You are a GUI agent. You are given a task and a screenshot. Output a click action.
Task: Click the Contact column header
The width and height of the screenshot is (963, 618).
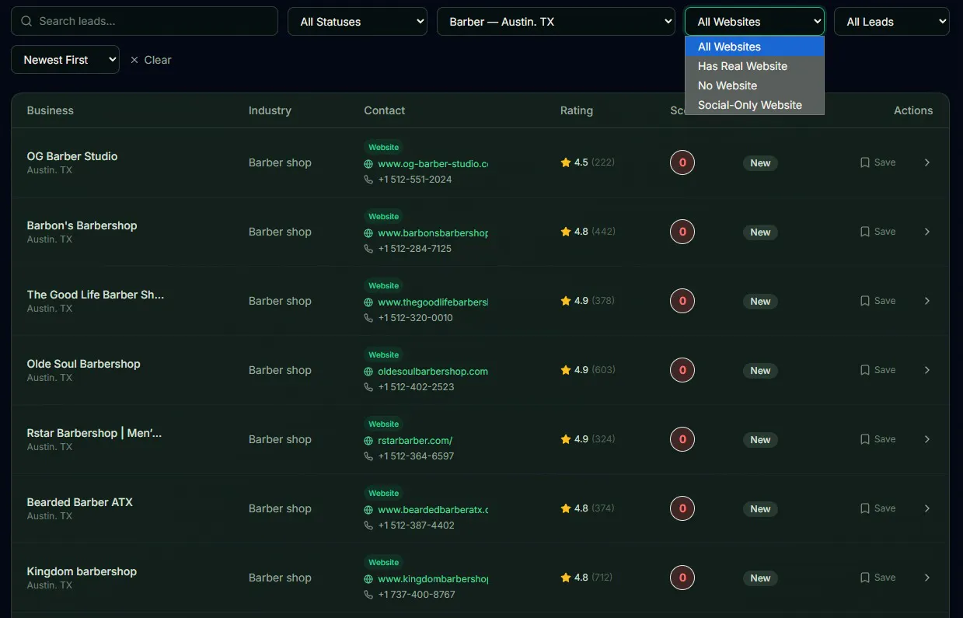[x=385, y=110]
